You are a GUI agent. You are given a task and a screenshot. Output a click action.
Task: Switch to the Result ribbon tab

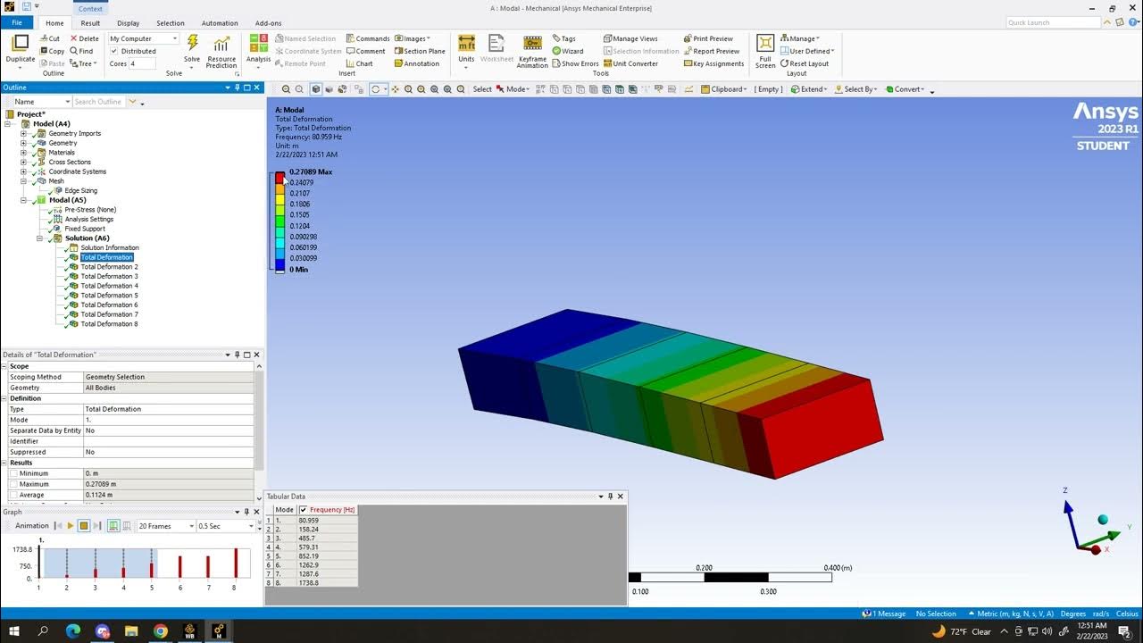pos(90,23)
